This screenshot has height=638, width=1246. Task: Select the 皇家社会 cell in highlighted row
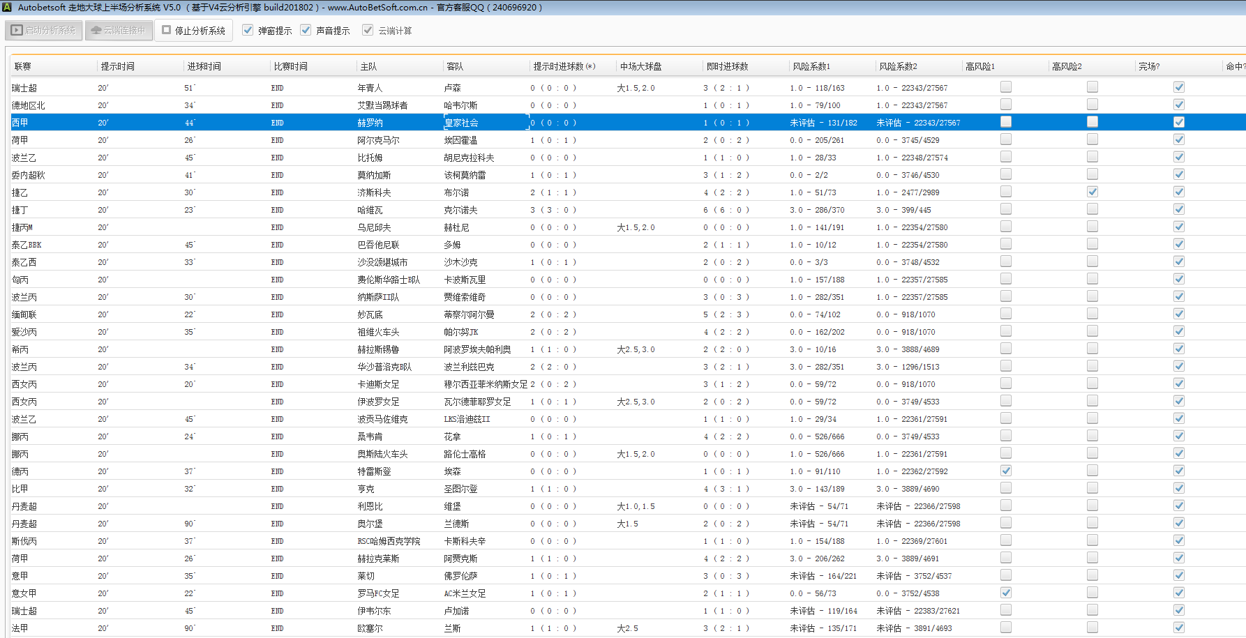(x=461, y=123)
